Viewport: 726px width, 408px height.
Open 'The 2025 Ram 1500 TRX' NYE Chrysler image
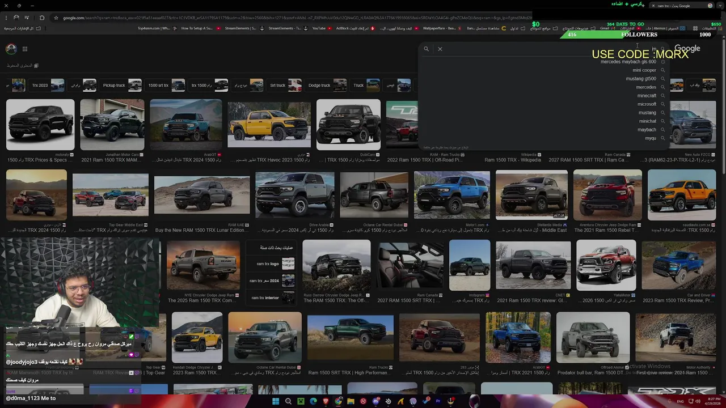(x=203, y=265)
